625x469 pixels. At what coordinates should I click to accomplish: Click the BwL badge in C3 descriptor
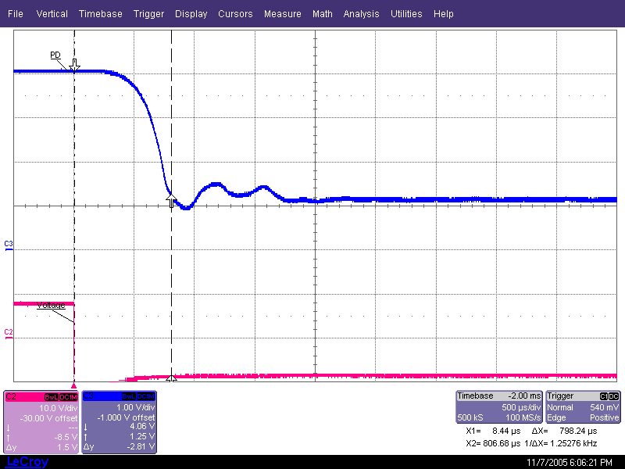coord(129,396)
